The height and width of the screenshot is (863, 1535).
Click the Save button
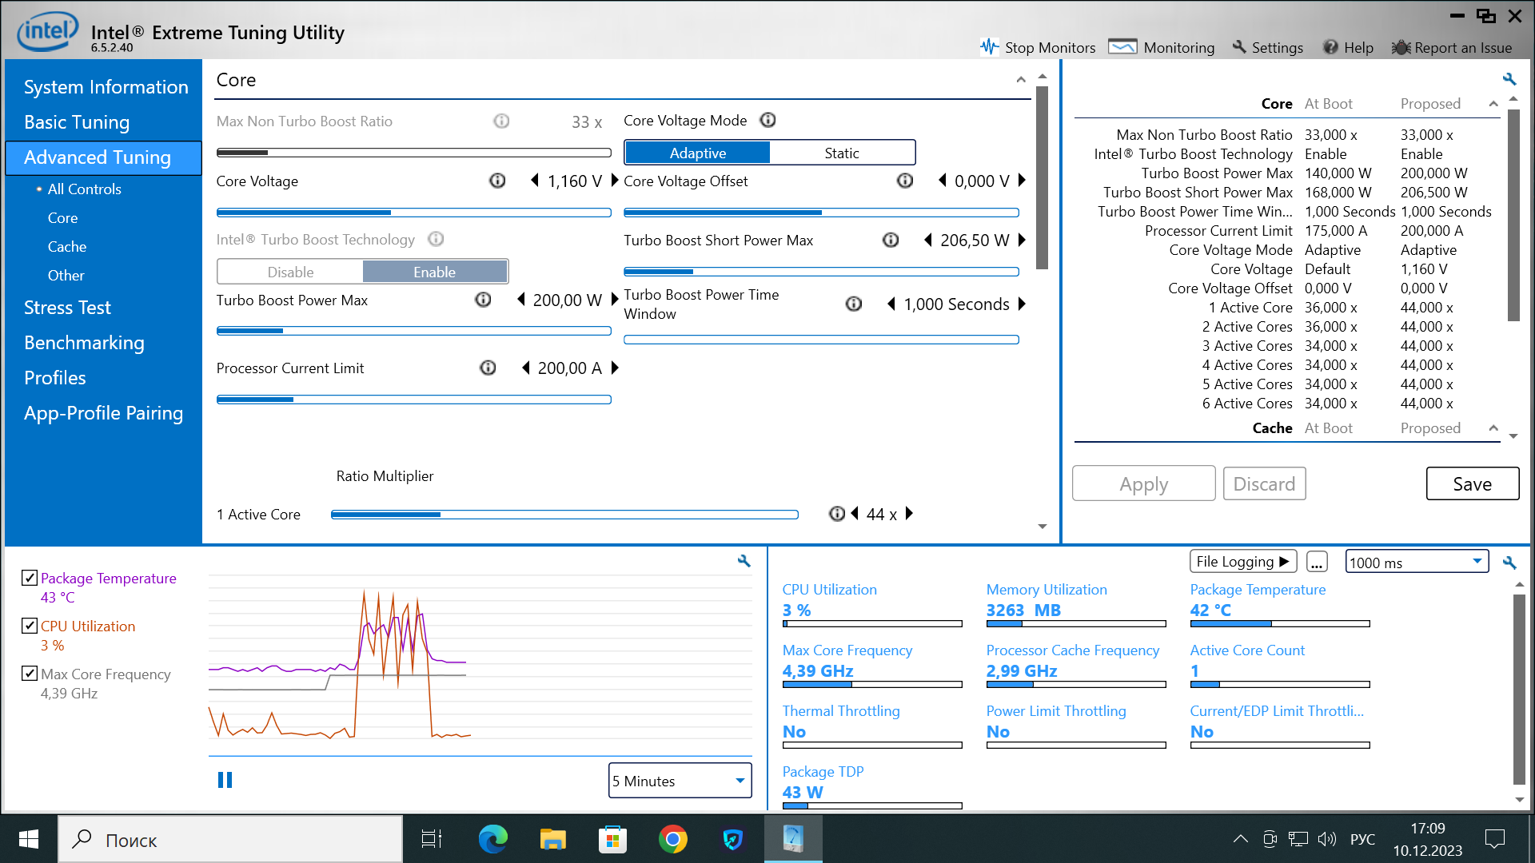pyautogui.click(x=1472, y=483)
